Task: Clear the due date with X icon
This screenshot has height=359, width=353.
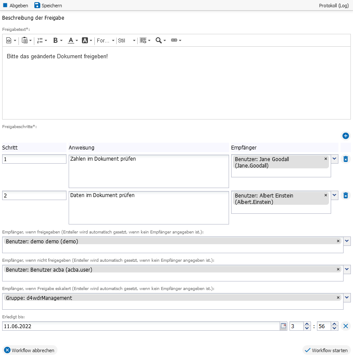Action: click(x=346, y=326)
